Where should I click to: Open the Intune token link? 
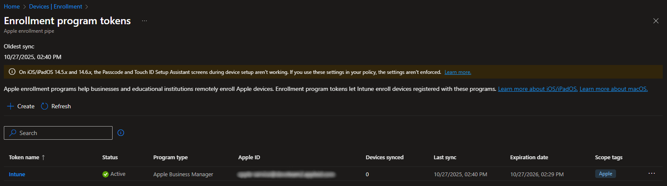pos(17,175)
